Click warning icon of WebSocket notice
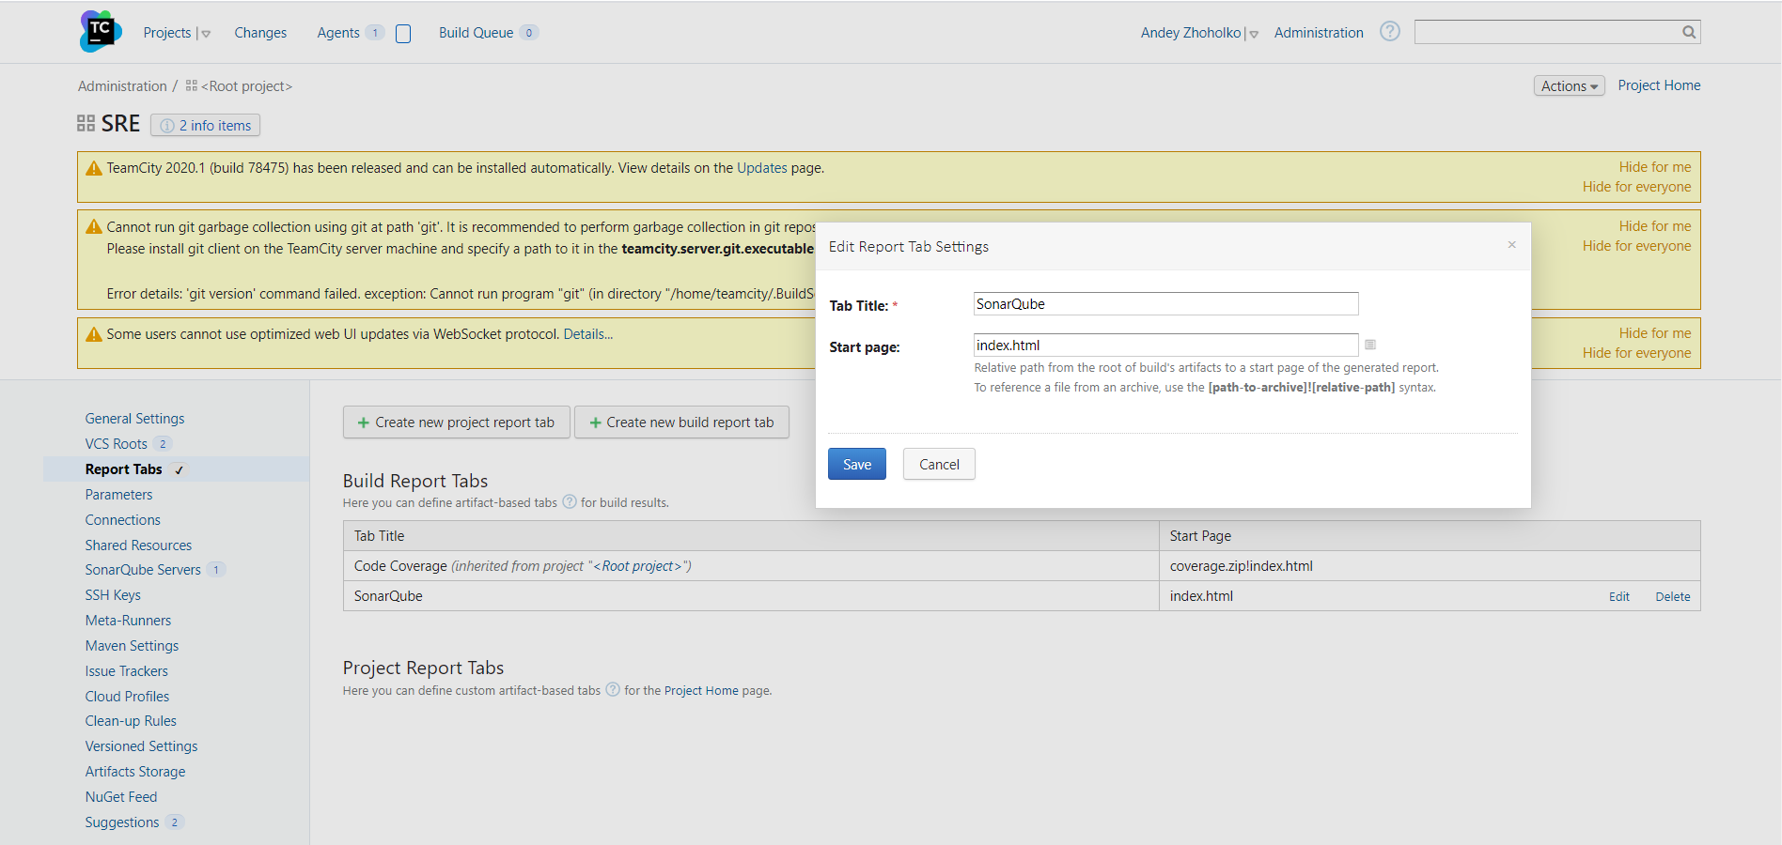 (94, 334)
